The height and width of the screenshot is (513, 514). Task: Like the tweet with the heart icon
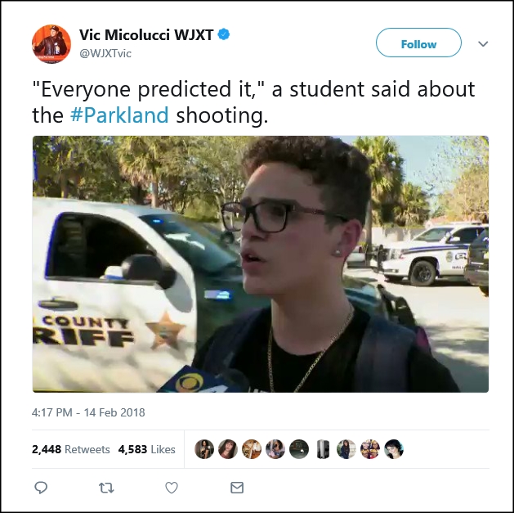(172, 488)
